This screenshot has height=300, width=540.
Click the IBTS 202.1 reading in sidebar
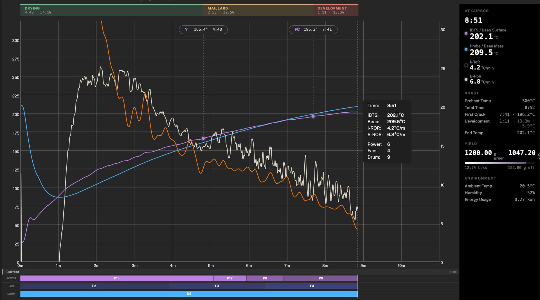point(481,37)
